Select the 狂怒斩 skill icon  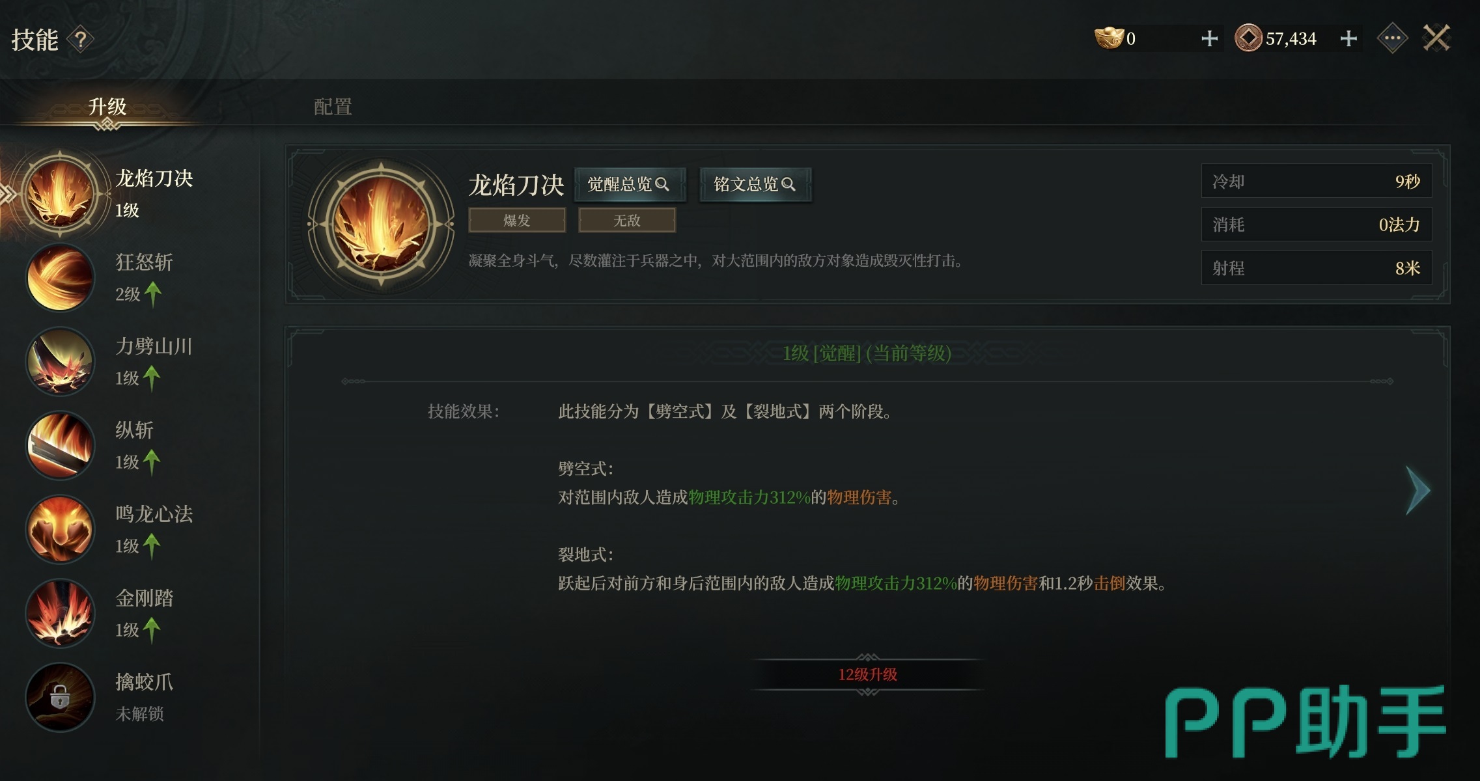60,277
